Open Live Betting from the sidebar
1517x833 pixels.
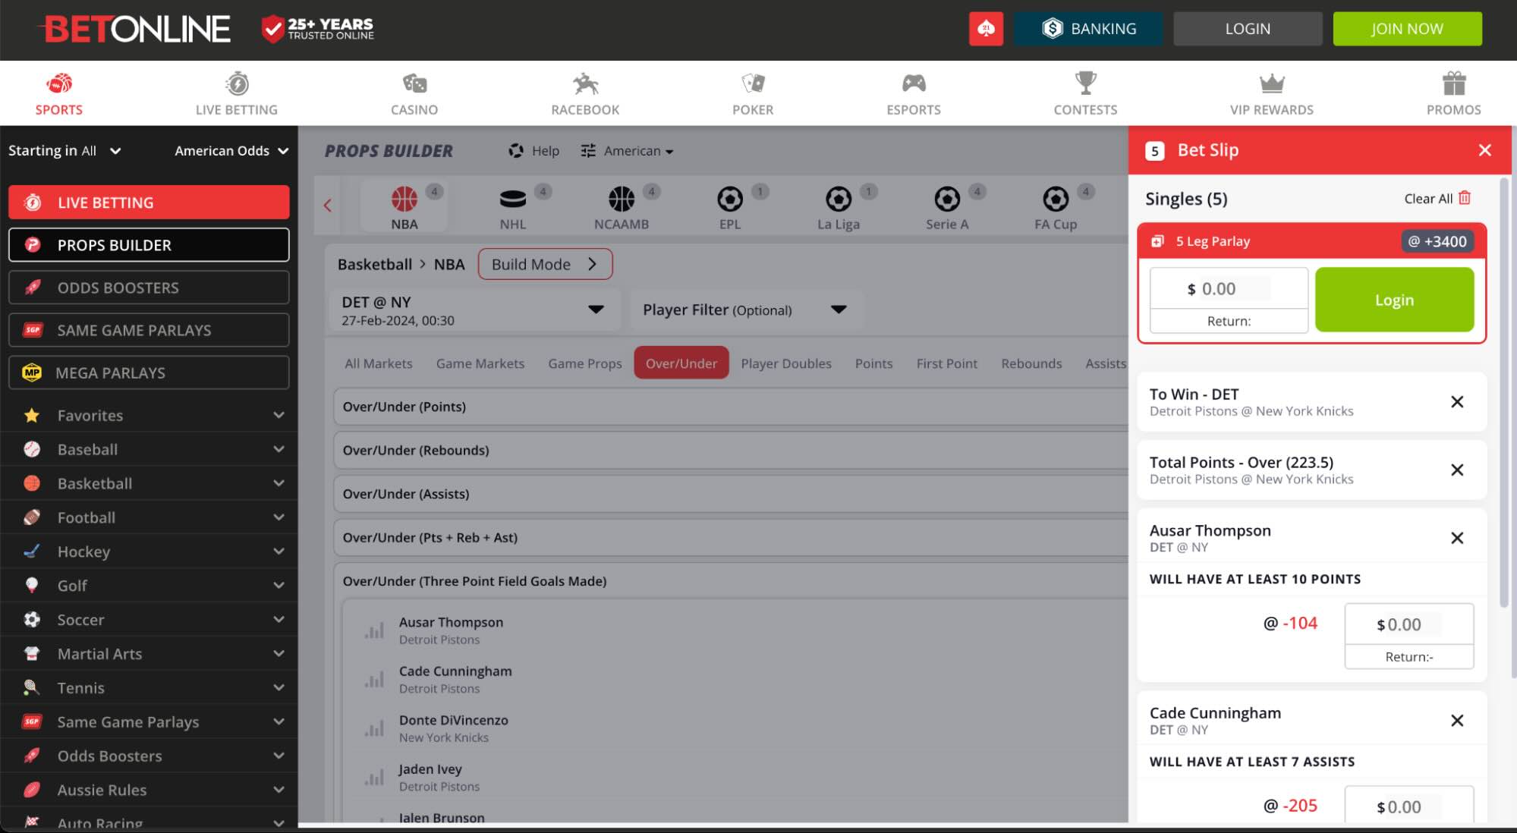coord(149,203)
